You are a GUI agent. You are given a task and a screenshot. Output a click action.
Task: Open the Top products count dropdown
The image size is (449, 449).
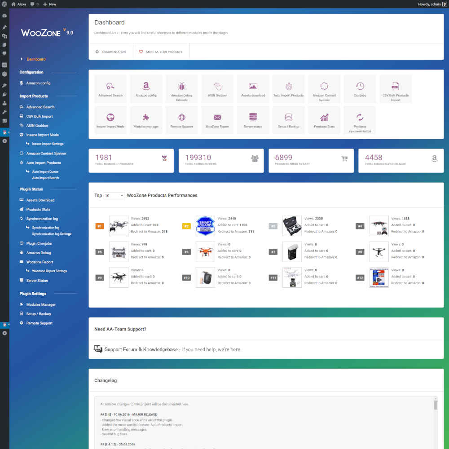tap(114, 195)
